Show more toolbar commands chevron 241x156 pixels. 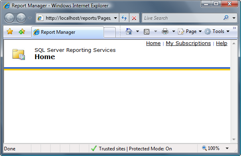pyautogui.click(x=235, y=28)
